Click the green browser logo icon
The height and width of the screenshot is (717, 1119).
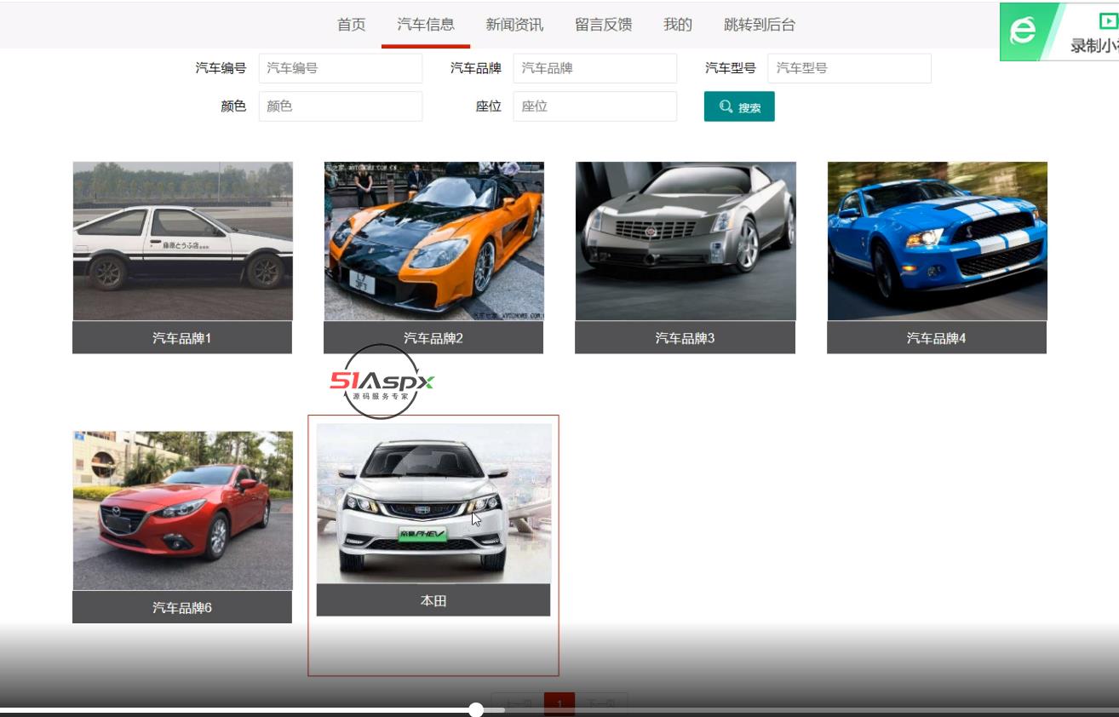(1023, 32)
